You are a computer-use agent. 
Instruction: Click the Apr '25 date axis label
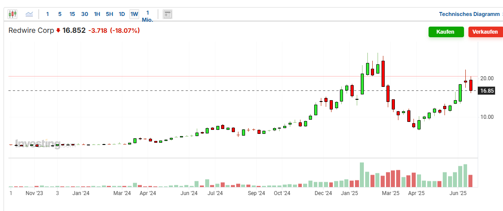click(x=417, y=193)
